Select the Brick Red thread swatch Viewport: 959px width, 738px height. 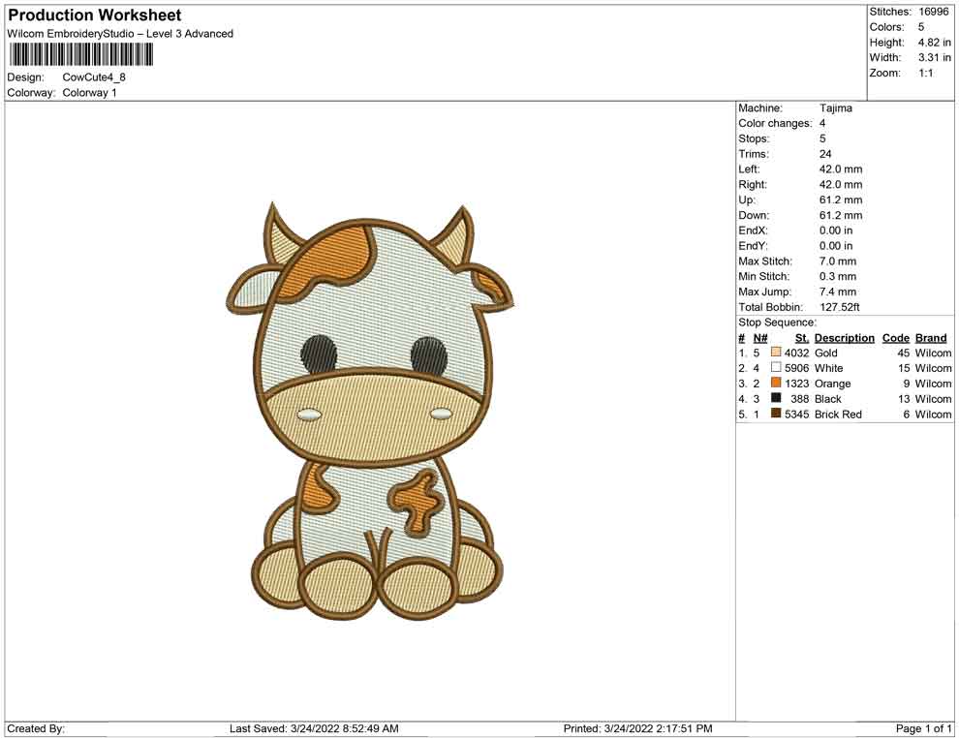[x=776, y=414]
